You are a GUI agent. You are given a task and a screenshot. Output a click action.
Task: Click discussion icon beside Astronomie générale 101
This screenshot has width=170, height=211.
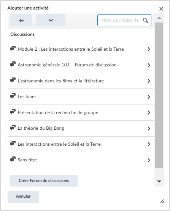[13, 64]
